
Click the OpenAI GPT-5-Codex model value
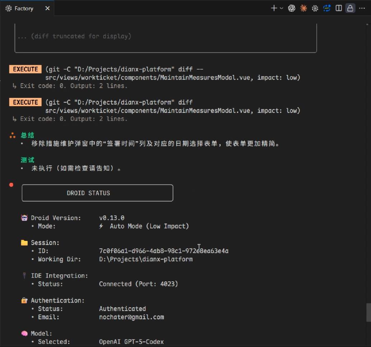[x=131, y=342]
